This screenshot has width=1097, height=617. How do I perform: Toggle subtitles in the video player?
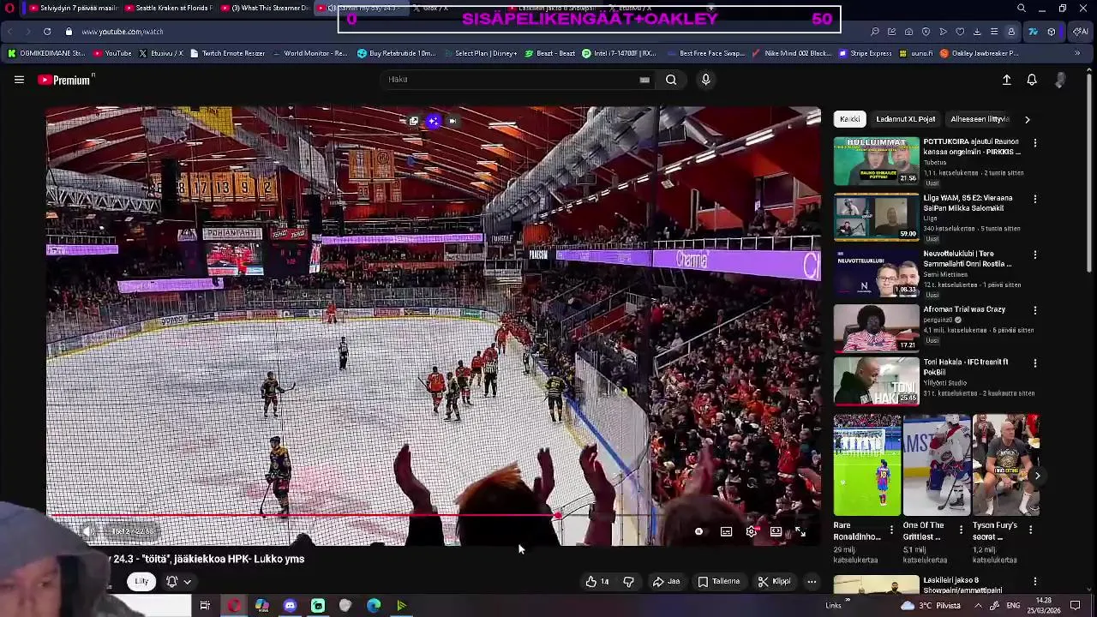click(x=726, y=532)
